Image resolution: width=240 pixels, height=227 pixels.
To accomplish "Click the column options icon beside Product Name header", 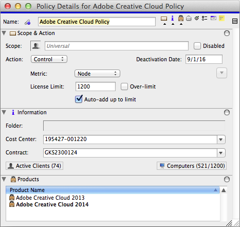I will click(x=224, y=190).
